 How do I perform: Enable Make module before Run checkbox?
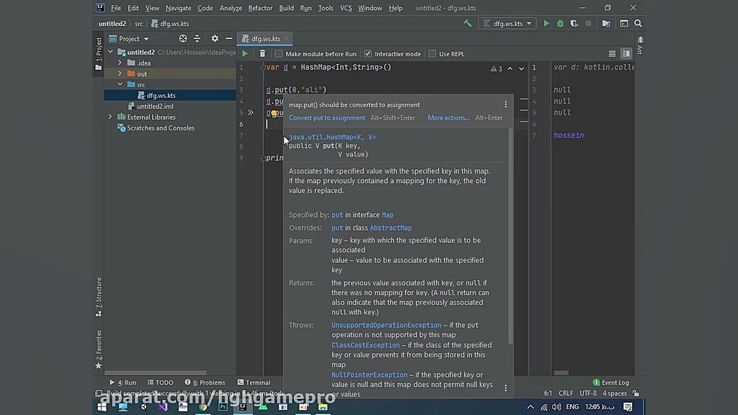[x=278, y=54]
